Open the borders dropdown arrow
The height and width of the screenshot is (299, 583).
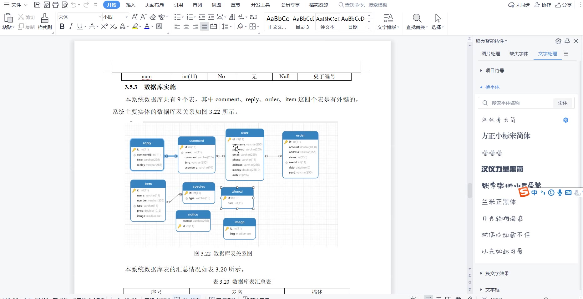pyautogui.click(x=258, y=27)
